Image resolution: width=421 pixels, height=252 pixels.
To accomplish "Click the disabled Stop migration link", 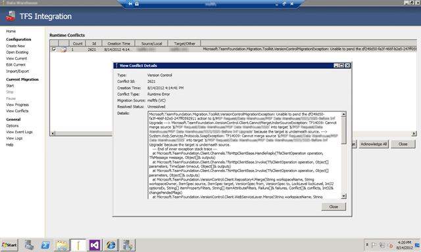I will pos(10,92).
